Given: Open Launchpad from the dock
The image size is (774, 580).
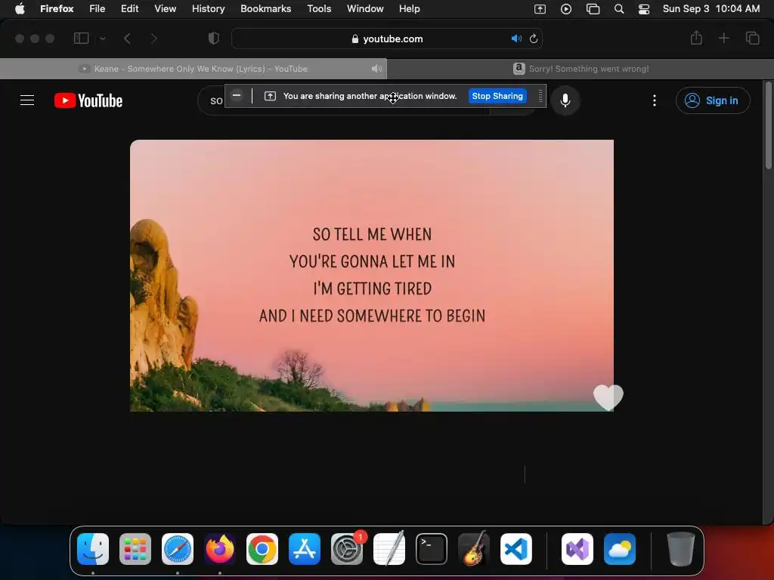Looking at the screenshot, I should [x=135, y=549].
